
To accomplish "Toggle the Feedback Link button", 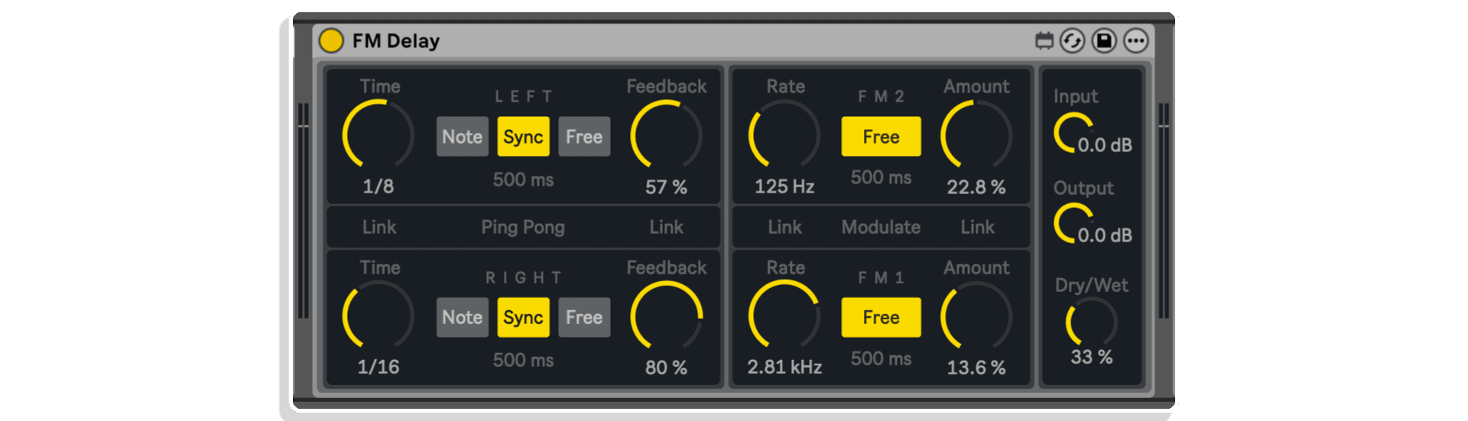I will [667, 227].
